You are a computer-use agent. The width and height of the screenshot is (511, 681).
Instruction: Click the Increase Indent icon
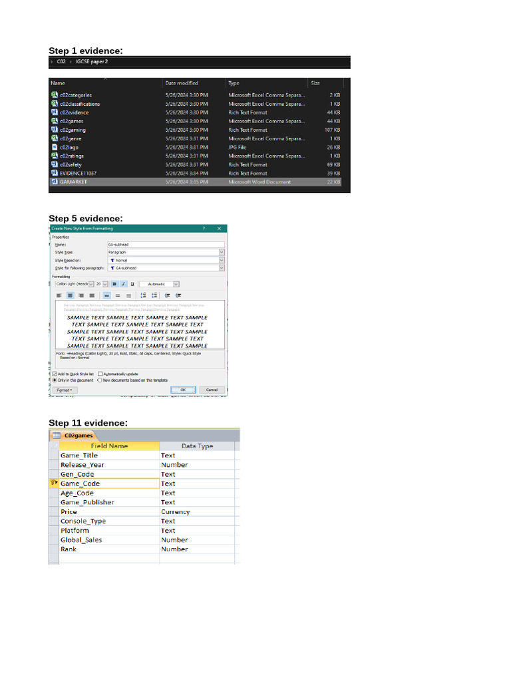click(178, 295)
